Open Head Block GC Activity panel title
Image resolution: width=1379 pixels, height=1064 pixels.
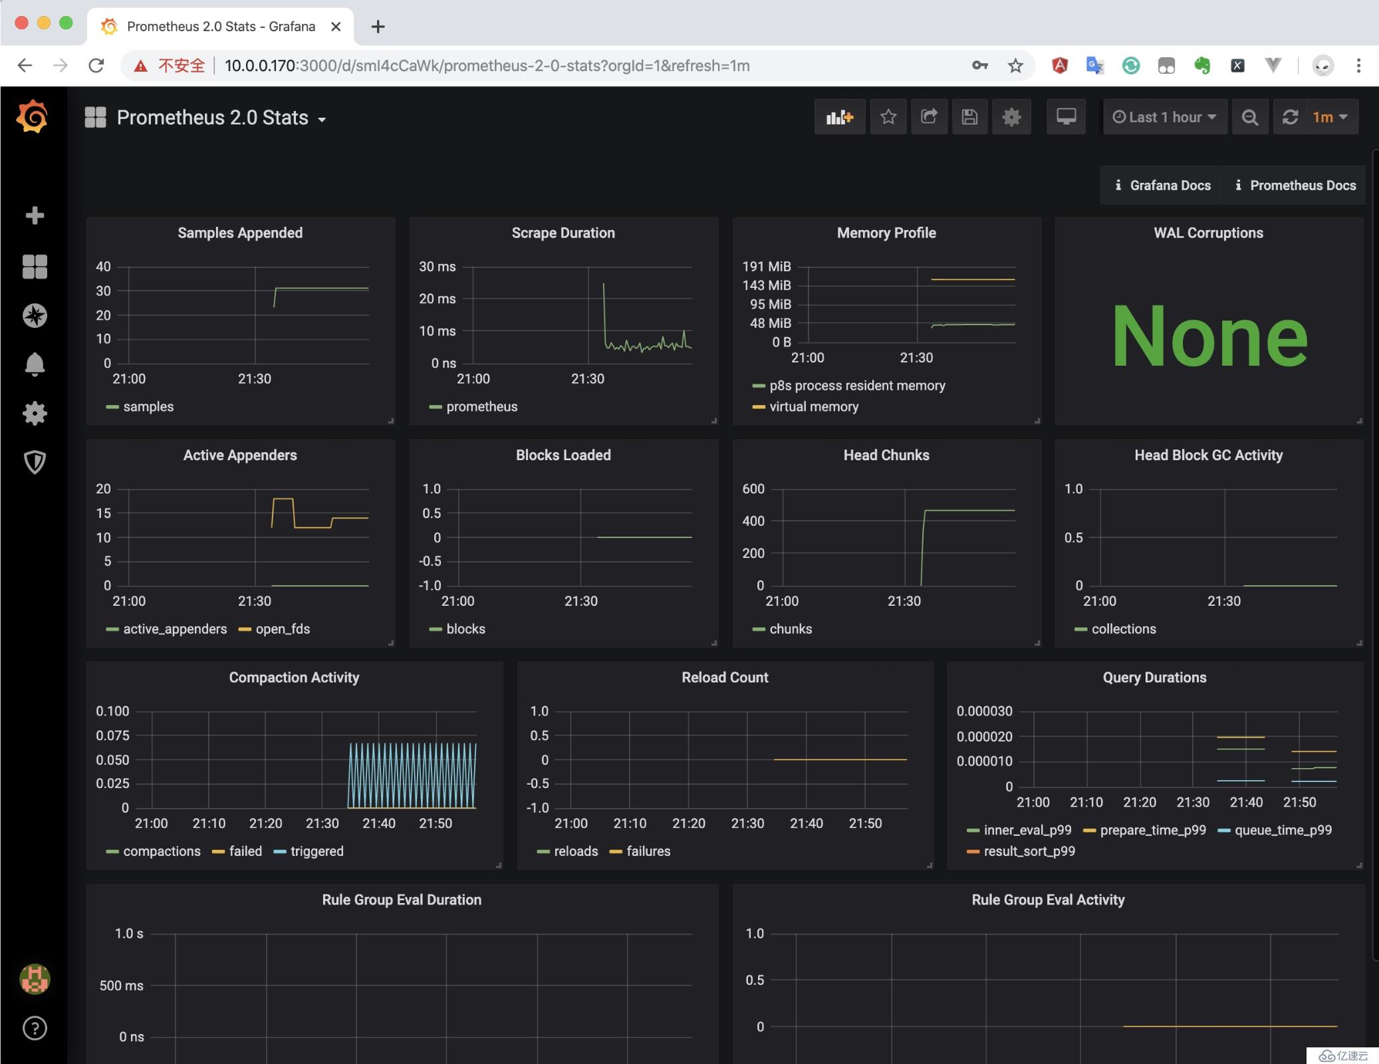(1209, 455)
